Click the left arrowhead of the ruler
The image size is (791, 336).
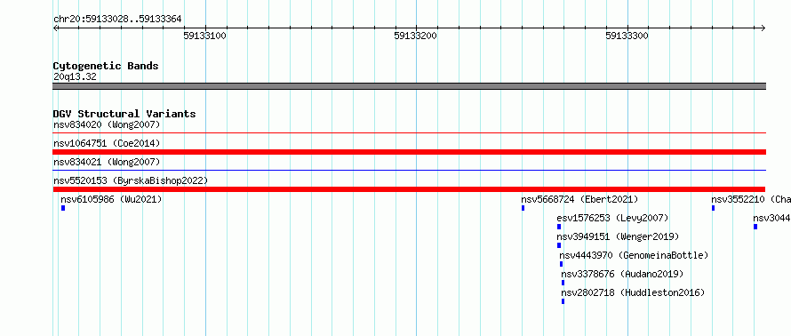pos(56,28)
